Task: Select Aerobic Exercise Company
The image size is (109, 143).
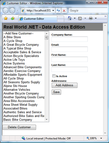Action: click(x=24, y=71)
